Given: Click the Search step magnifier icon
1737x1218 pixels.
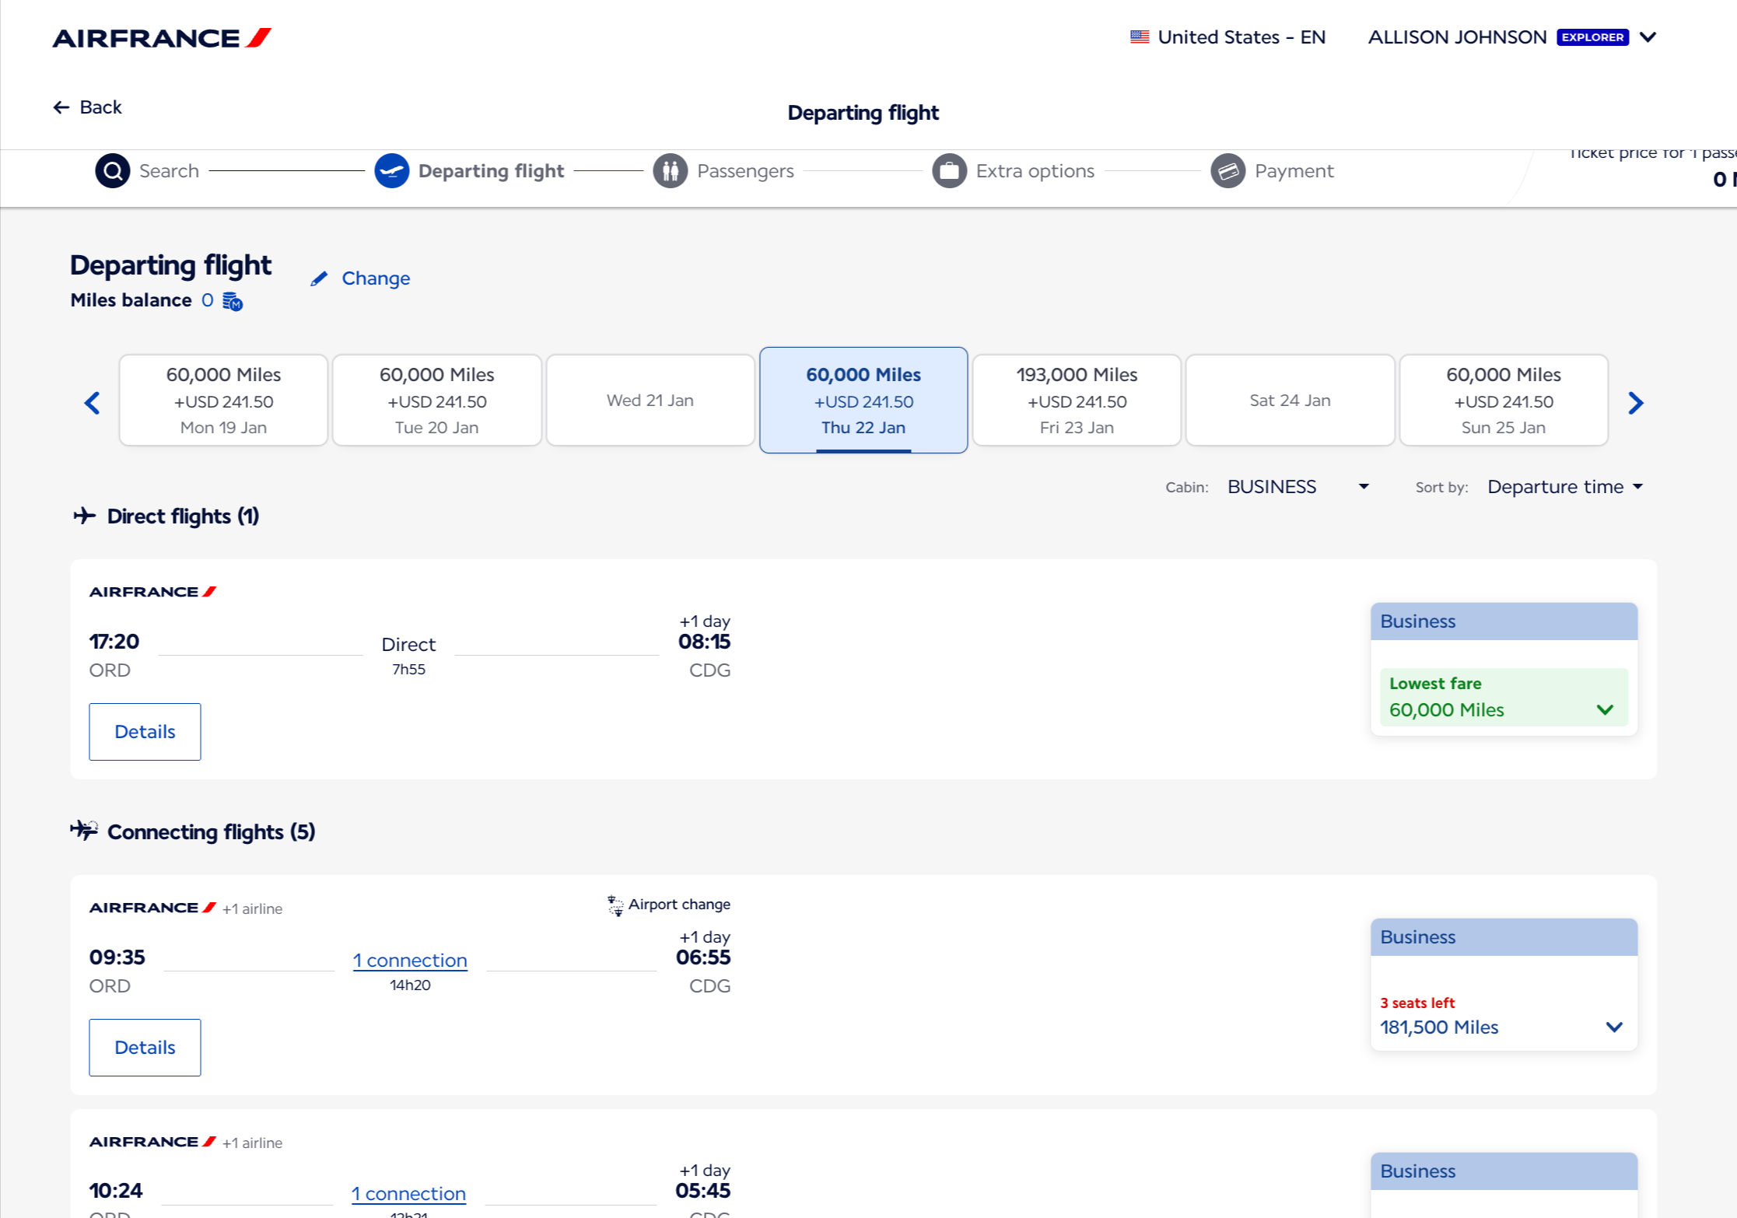Looking at the screenshot, I should click(x=113, y=170).
